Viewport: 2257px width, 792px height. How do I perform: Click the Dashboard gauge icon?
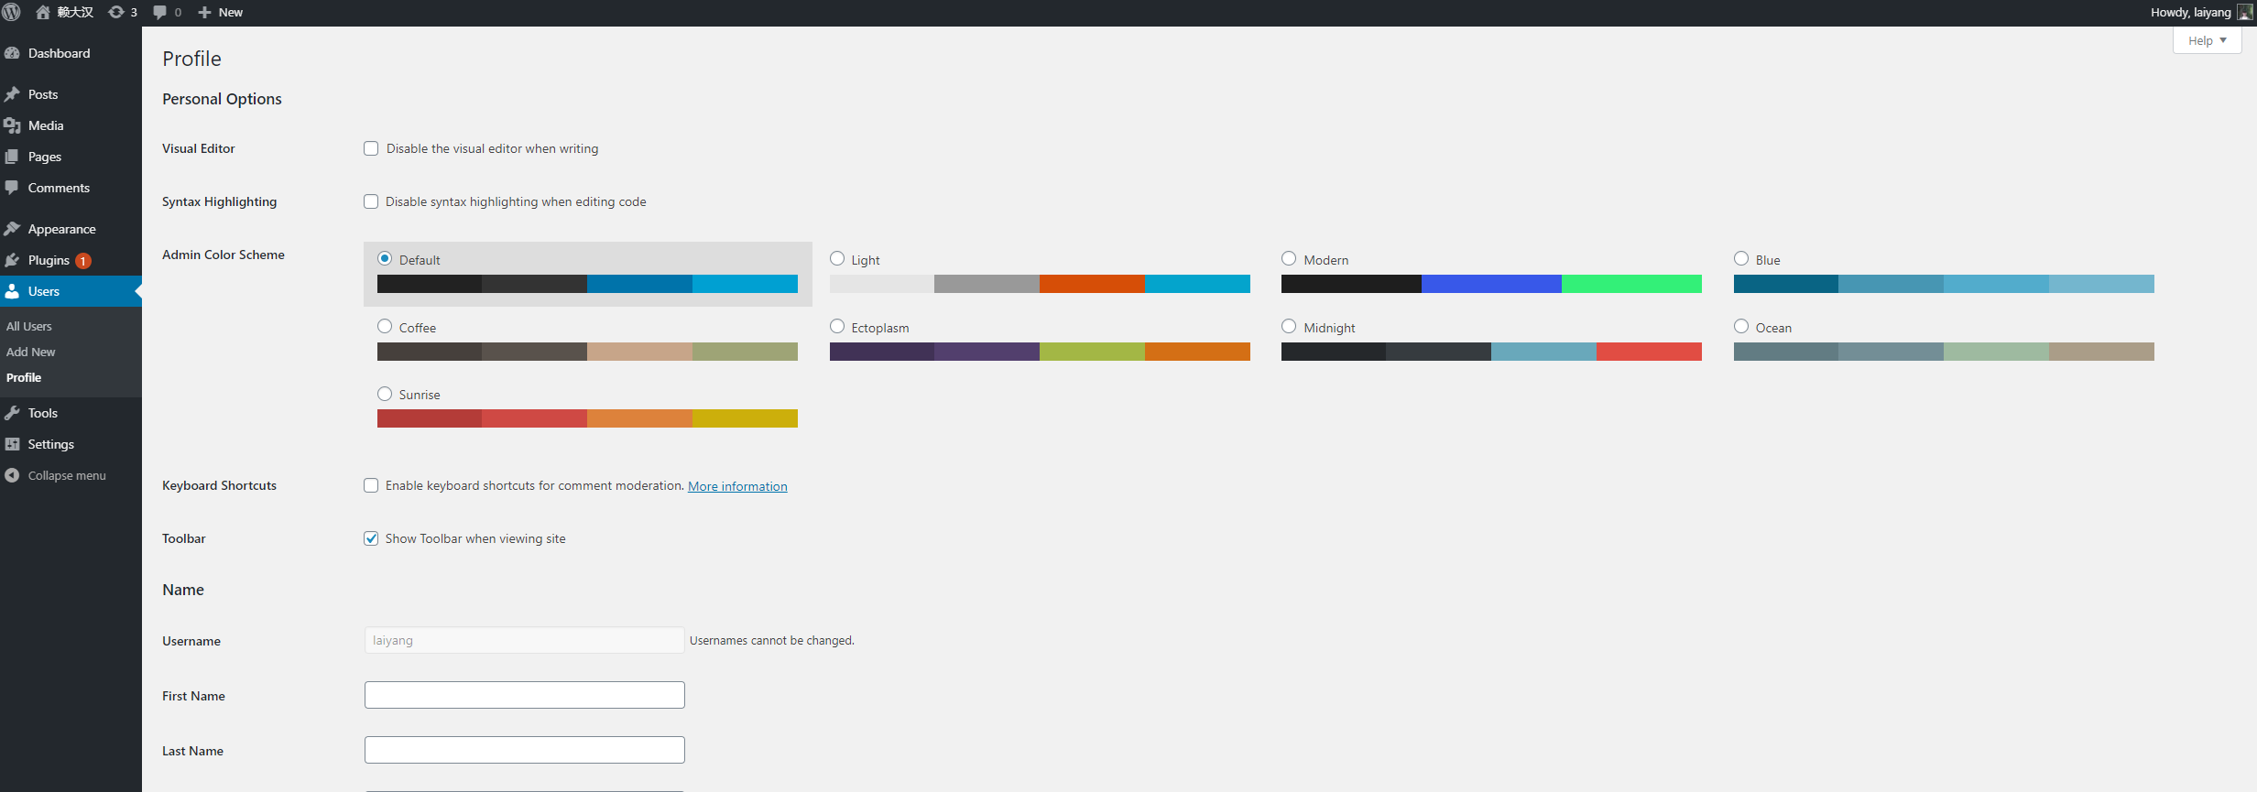click(x=12, y=53)
